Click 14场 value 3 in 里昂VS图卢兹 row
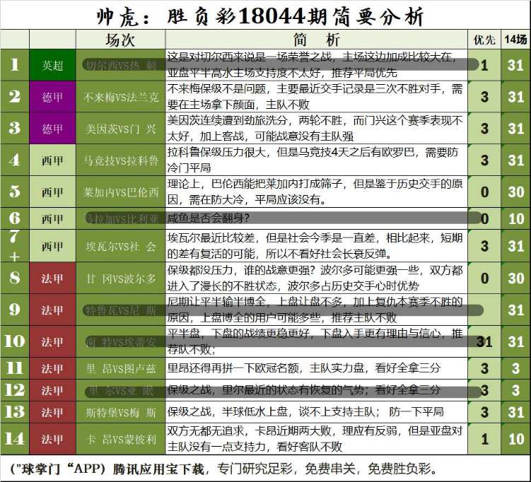 (x=515, y=368)
